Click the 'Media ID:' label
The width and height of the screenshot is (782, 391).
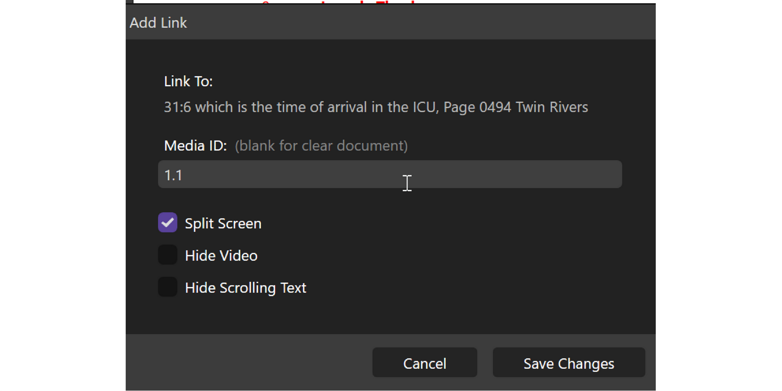tap(195, 146)
